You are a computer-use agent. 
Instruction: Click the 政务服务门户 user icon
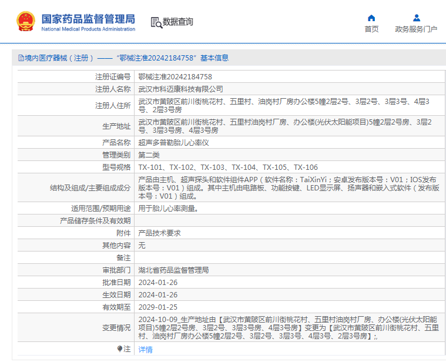point(417,18)
